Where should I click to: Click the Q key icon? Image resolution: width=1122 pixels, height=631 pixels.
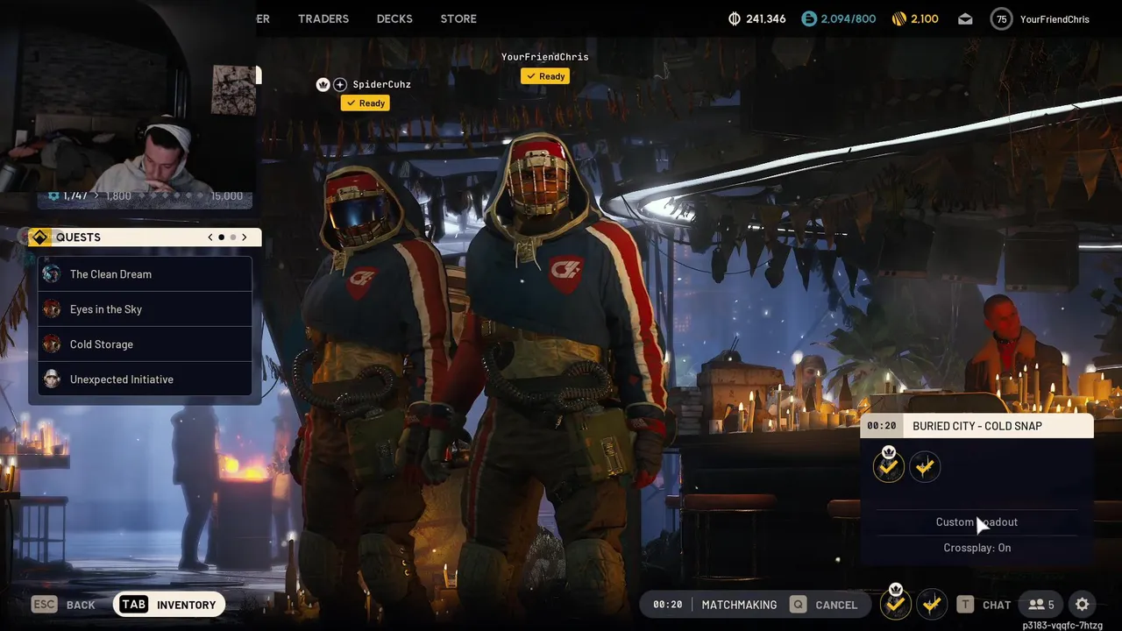point(798,605)
